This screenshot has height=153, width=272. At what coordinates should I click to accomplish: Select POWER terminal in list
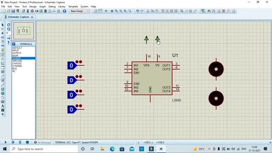(24, 58)
